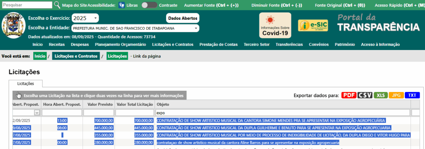This screenshot has width=425, height=149.
Task: Click the Objeto filter field containing 'expo'
Action: click(283, 113)
